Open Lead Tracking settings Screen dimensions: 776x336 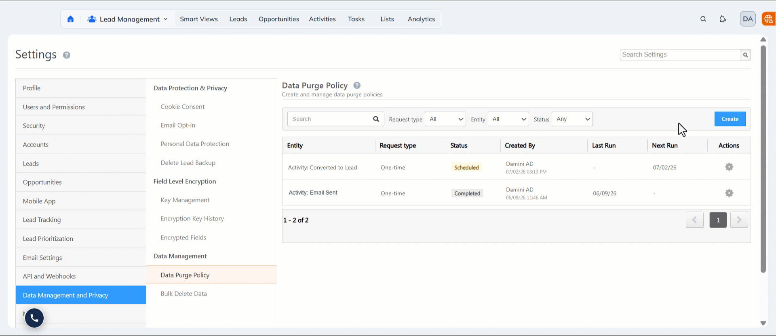81,220
